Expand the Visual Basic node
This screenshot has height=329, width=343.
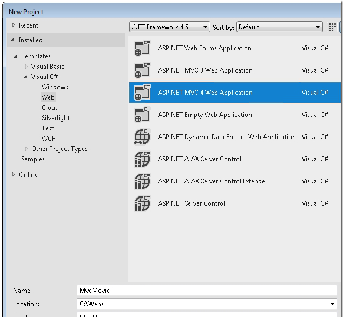26,67
